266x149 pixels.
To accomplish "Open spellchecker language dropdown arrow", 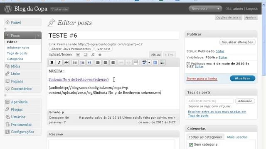I will click(x=149, y=62).
